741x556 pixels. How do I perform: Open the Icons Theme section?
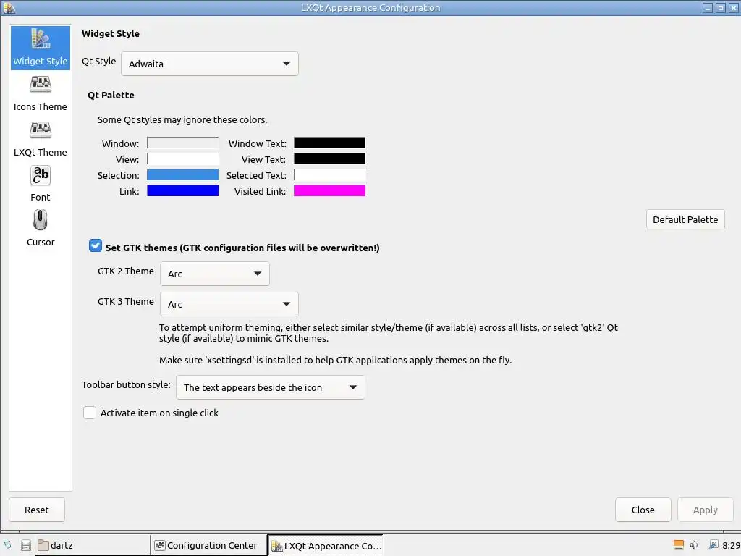pos(41,93)
